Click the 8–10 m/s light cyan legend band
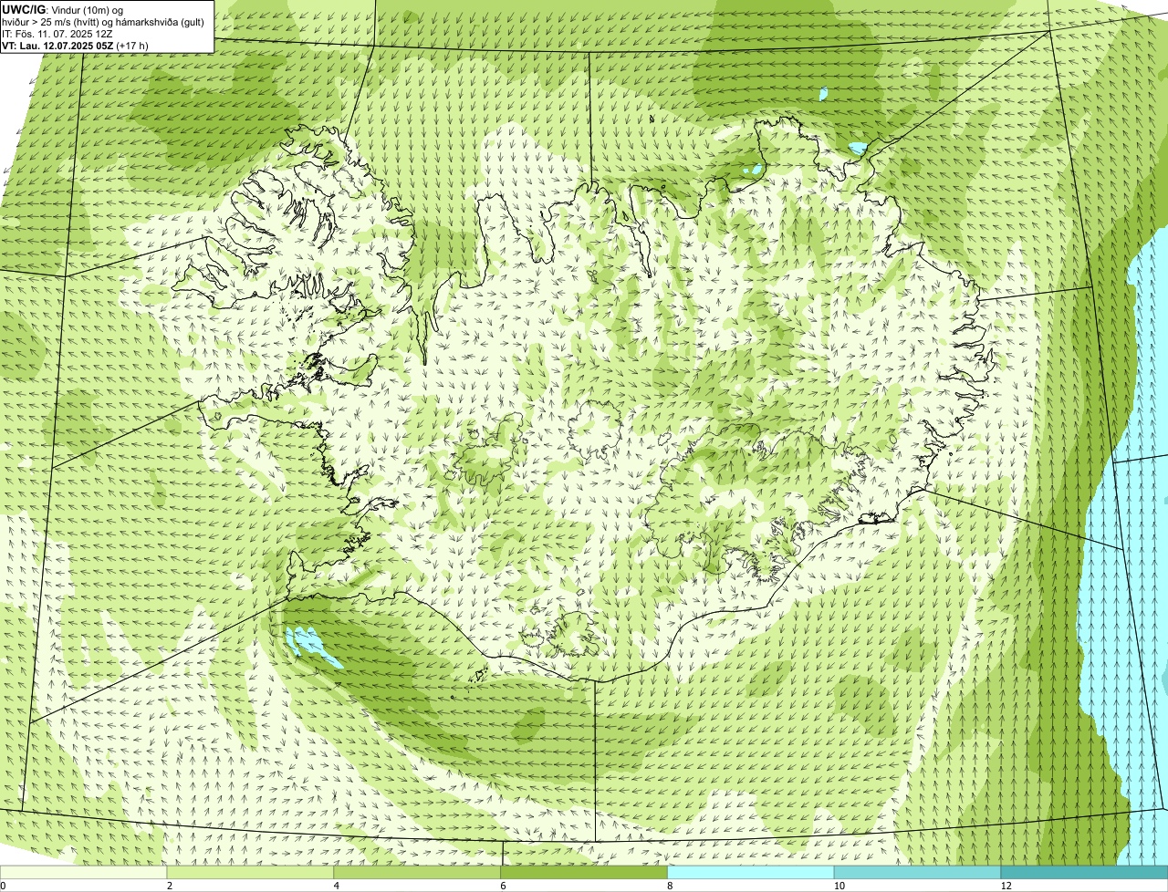The image size is (1168, 892). tap(751, 873)
